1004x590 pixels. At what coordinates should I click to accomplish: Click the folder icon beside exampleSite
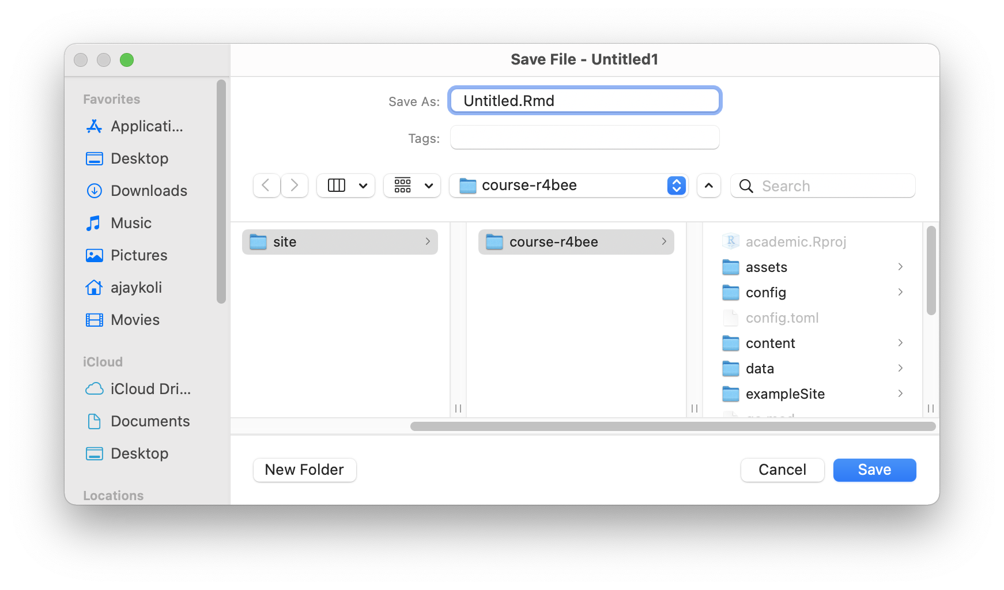coord(731,394)
